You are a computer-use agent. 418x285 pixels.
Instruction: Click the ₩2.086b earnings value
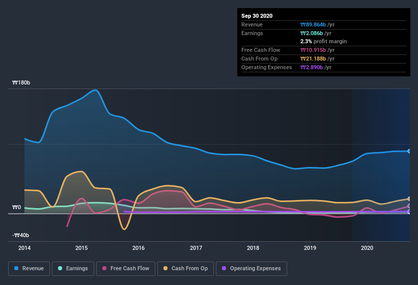pos(312,33)
